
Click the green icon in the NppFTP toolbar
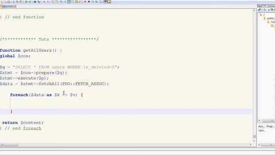(272, 10)
